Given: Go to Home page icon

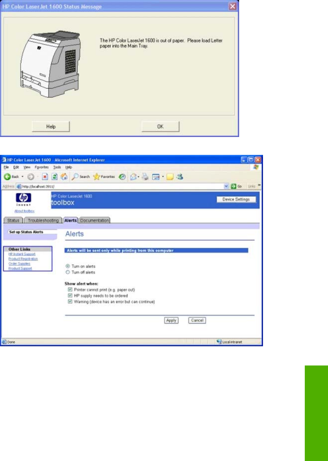Looking at the screenshot, I should pos(64,177).
